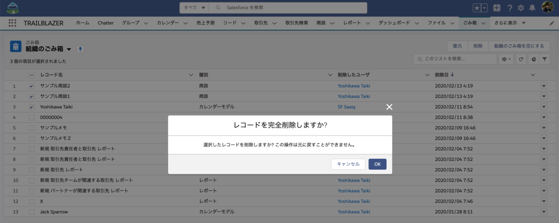Expand the グループ tab chevron
The image size is (559, 223).
146,23
